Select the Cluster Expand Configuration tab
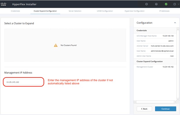 point(45,11)
